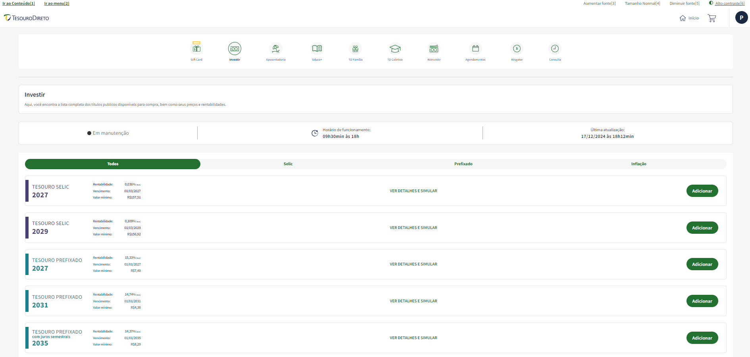Click the 'Em manutenção' status text
Image resolution: width=750 pixels, height=357 pixels.
coord(111,133)
